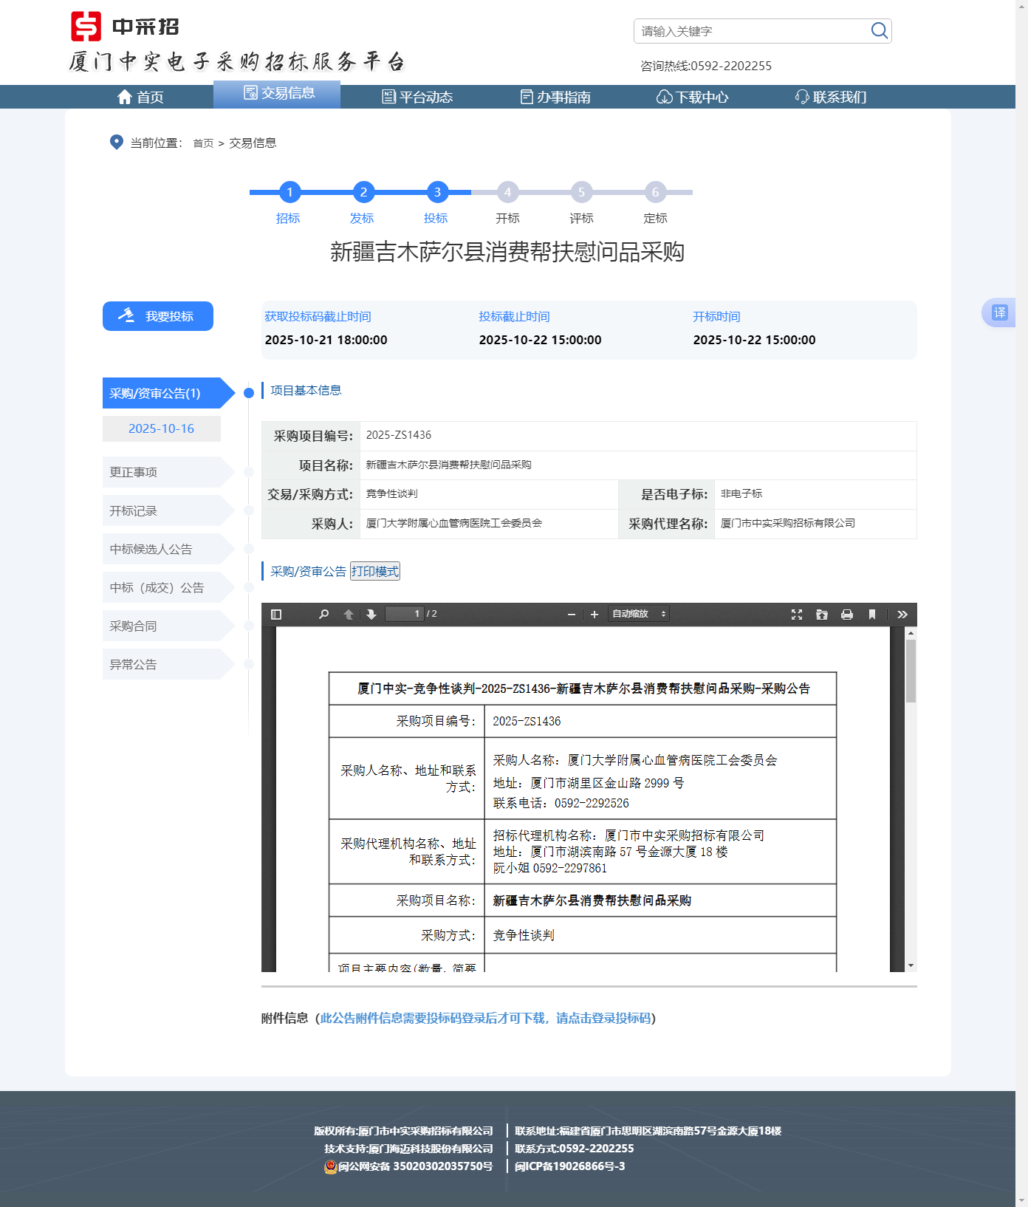This screenshot has width=1028, height=1207.
Task: Click the translate floating button
Action: pyautogui.click(x=999, y=312)
